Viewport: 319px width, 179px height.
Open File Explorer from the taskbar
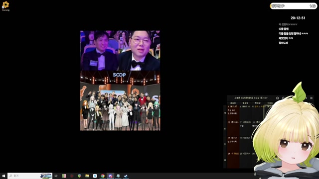pyautogui.click(x=87, y=176)
